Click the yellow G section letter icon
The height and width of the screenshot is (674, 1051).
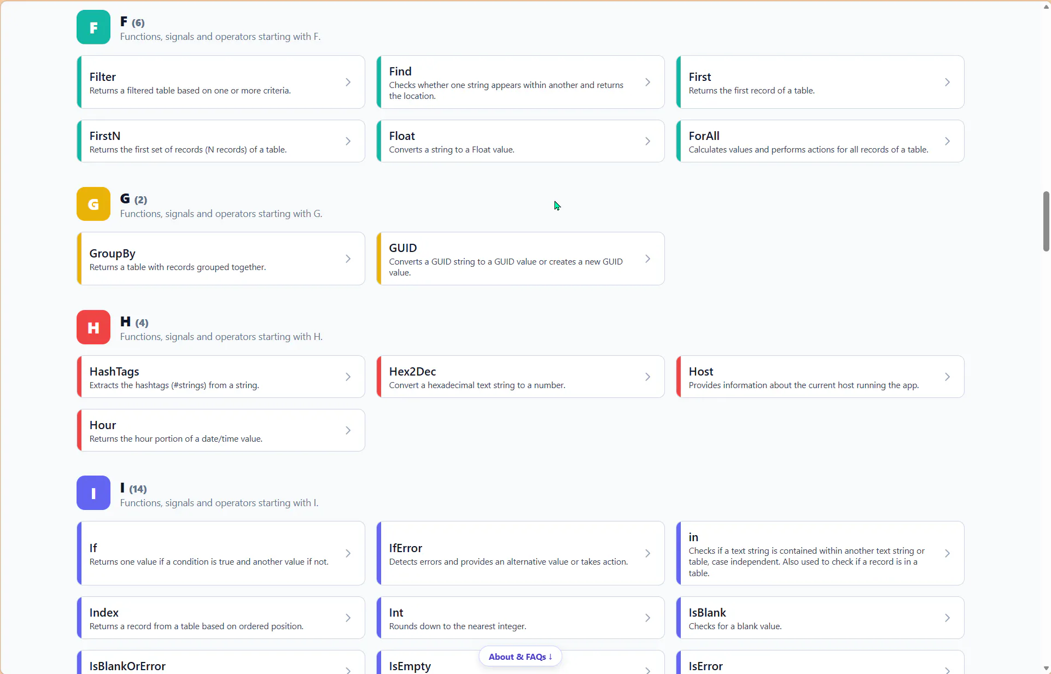coord(94,204)
